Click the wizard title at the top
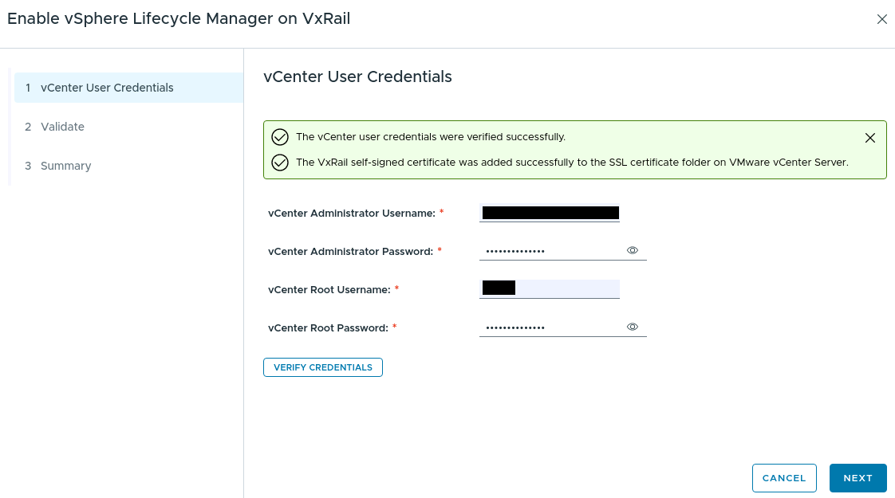This screenshot has height=498, width=895. coord(178,18)
